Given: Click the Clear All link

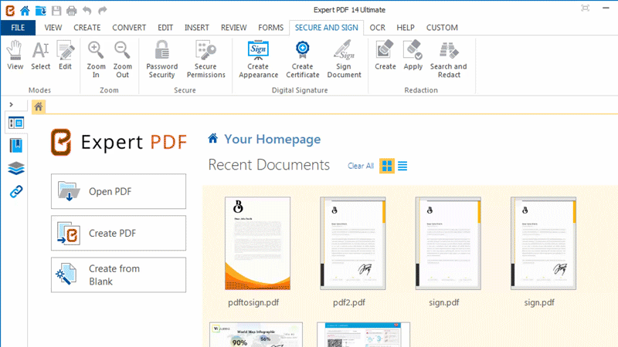Looking at the screenshot, I should 360,166.
